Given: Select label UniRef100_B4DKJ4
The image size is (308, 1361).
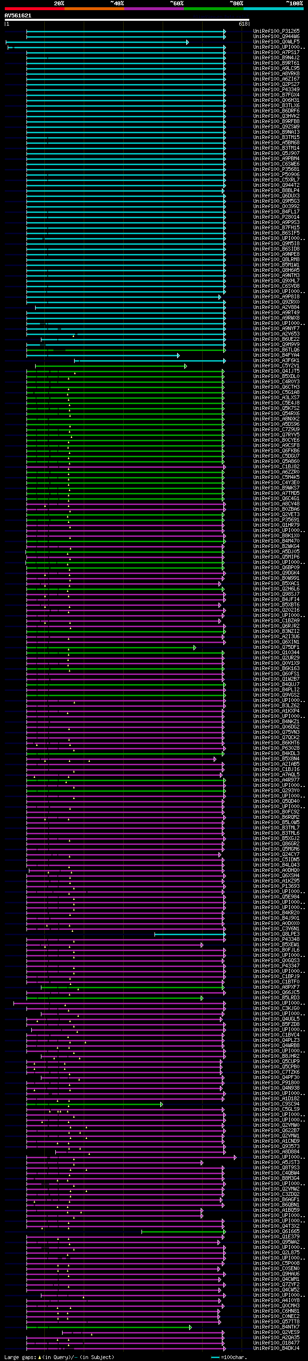Looking at the screenshot, I should coord(276,1348).
